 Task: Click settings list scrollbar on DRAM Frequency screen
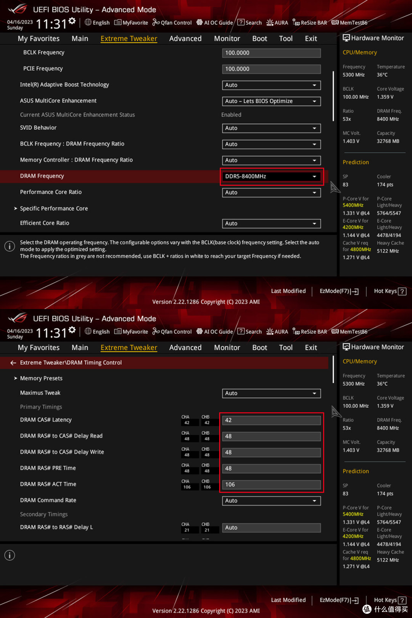click(333, 96)
